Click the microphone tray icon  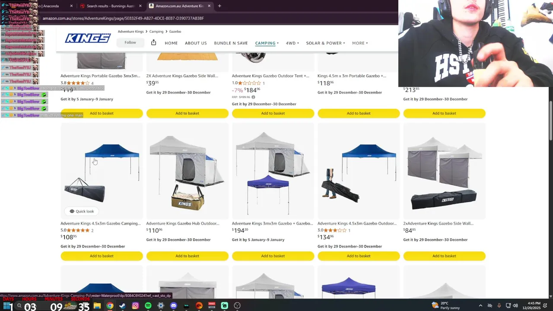tap(499, 305)
